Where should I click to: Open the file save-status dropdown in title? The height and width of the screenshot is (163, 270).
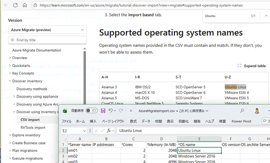[207, 111]
